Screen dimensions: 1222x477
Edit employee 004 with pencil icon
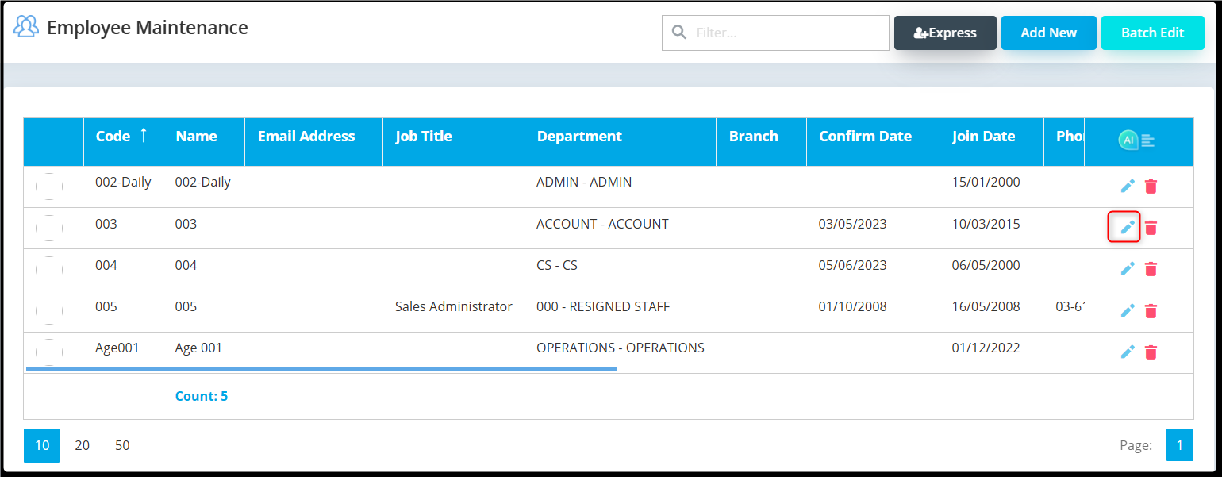pos(1128,268)
